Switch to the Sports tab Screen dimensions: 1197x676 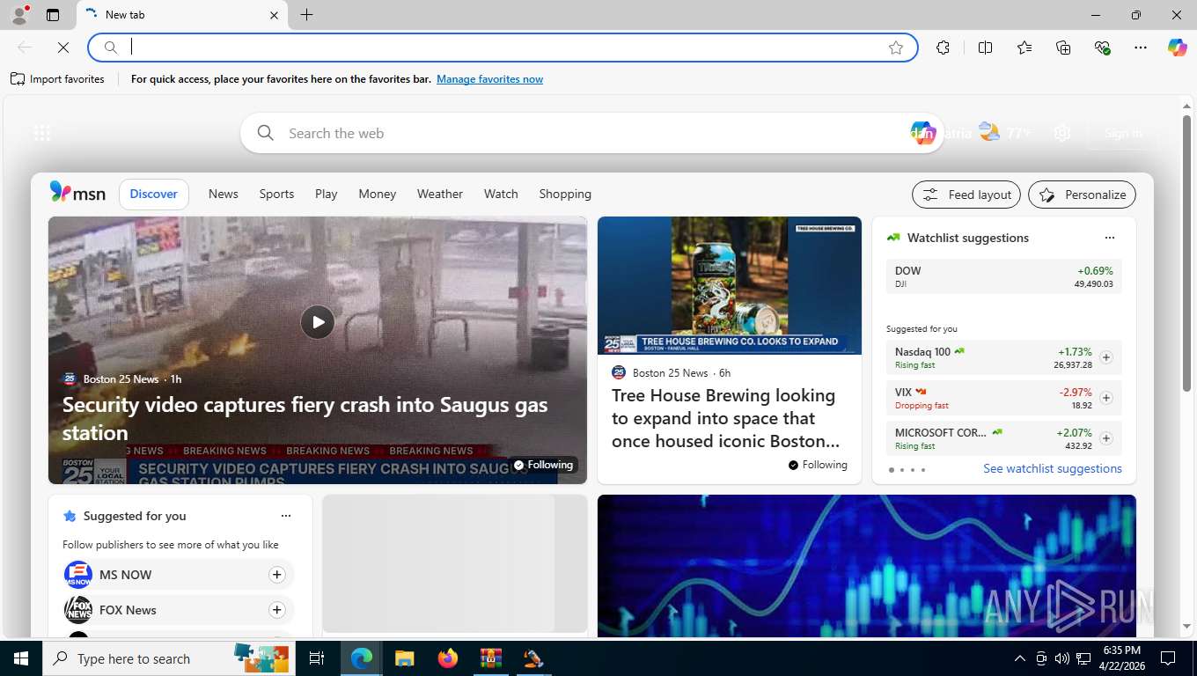tap(276, 194)
